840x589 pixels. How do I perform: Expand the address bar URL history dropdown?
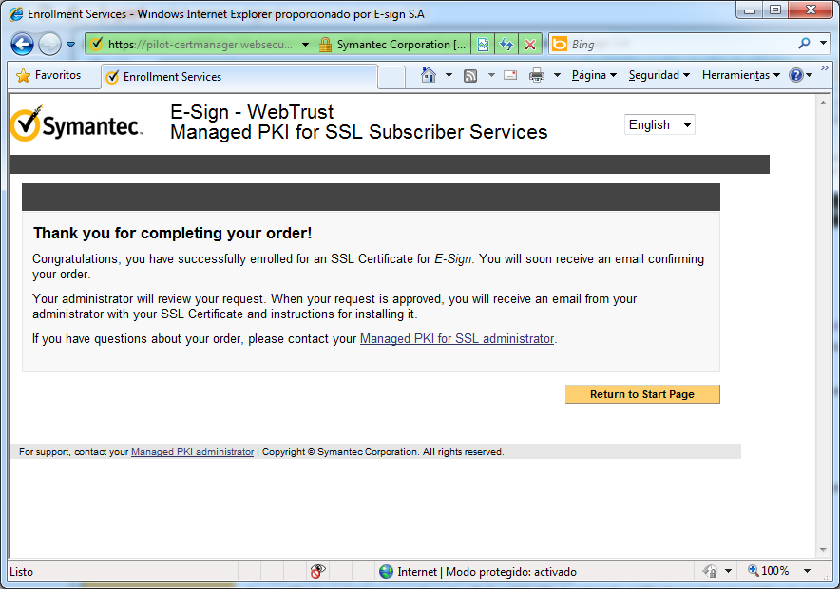pos(305,45)
